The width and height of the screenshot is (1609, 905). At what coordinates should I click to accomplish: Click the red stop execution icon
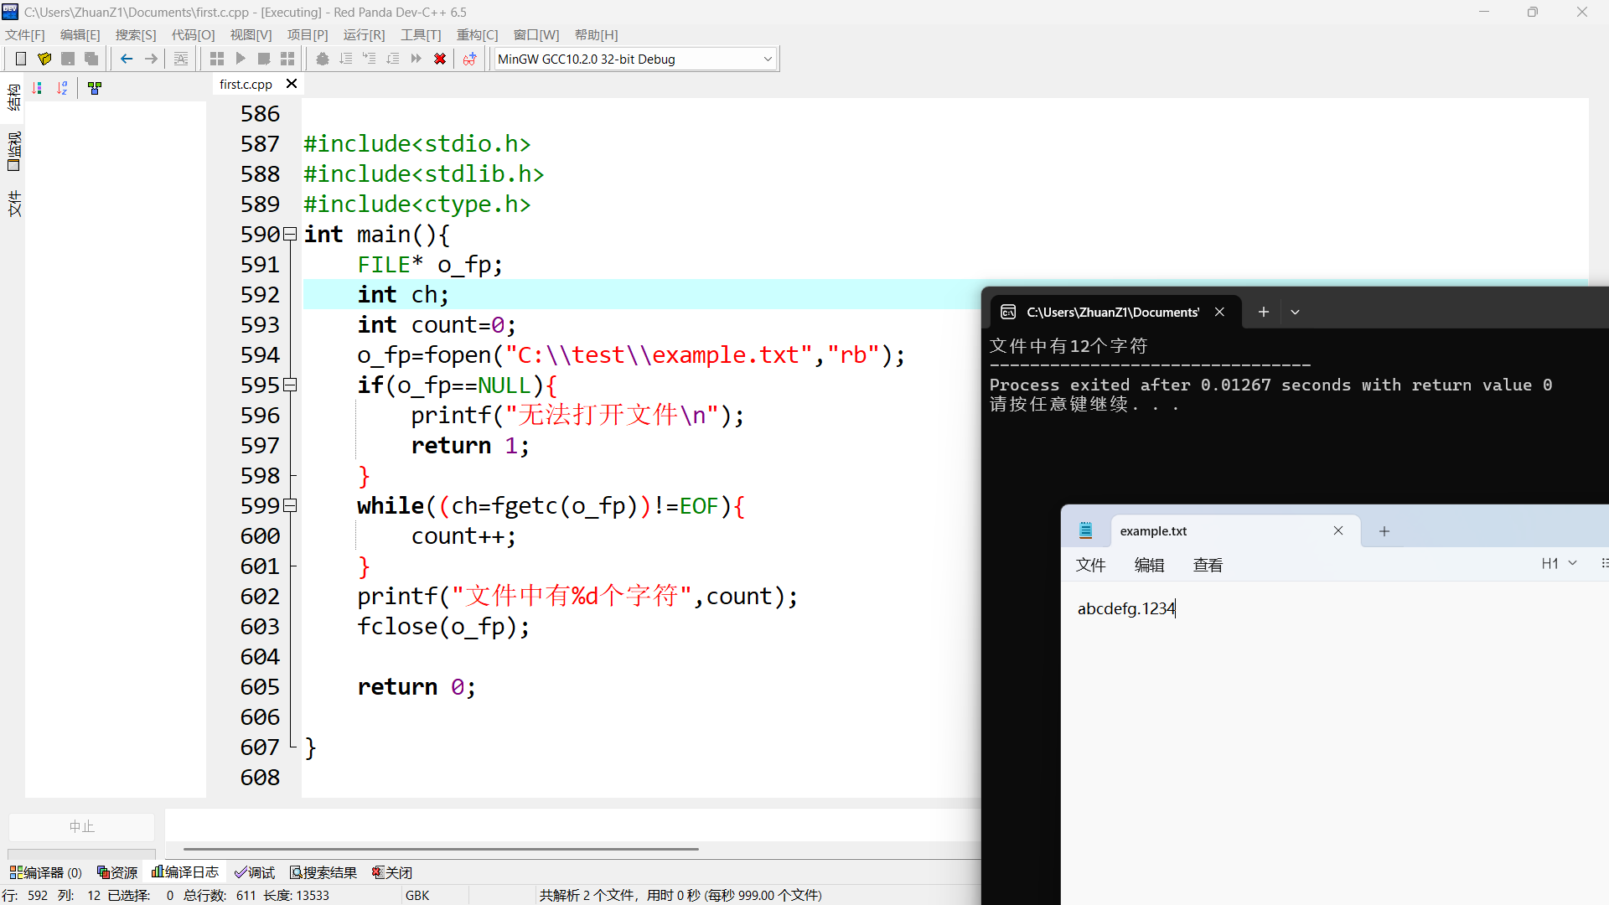click(x=440, y=59)
